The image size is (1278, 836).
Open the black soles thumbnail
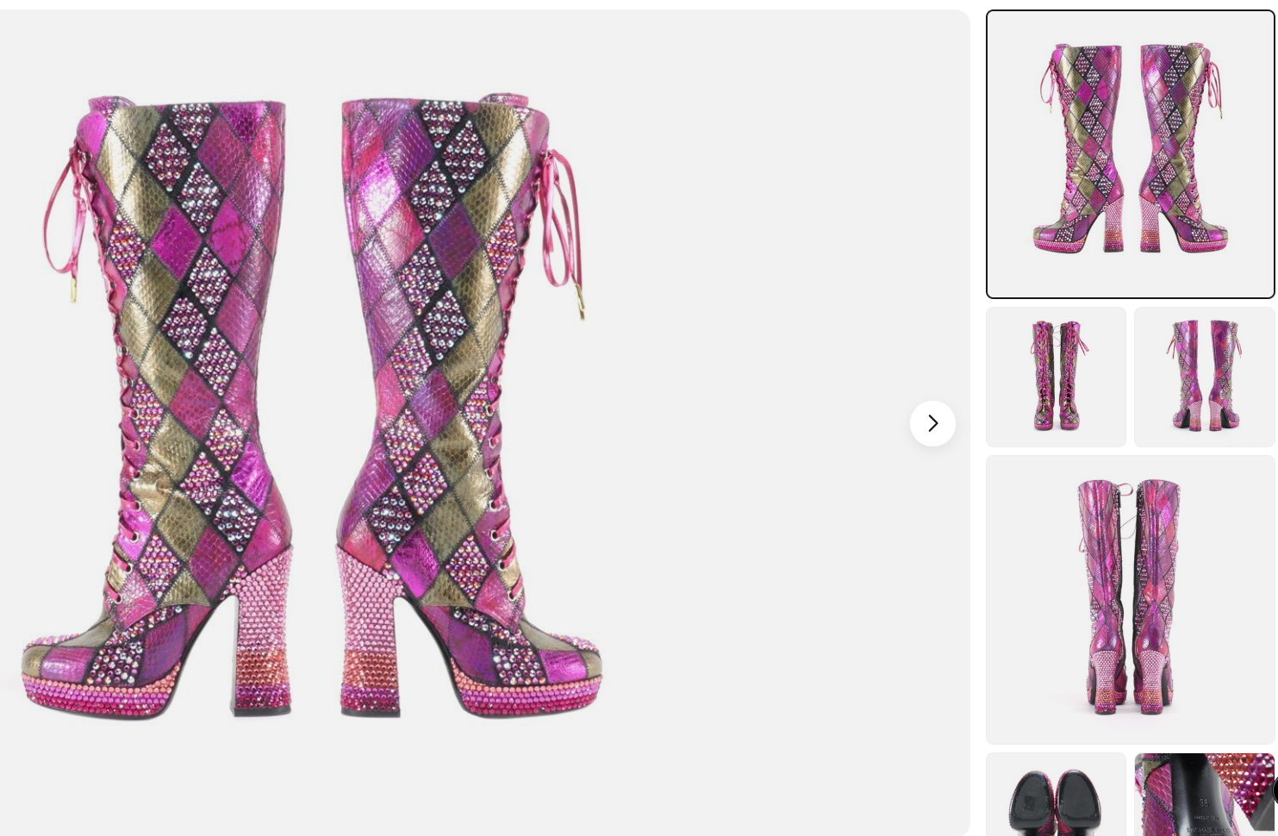coord(1056,794)
